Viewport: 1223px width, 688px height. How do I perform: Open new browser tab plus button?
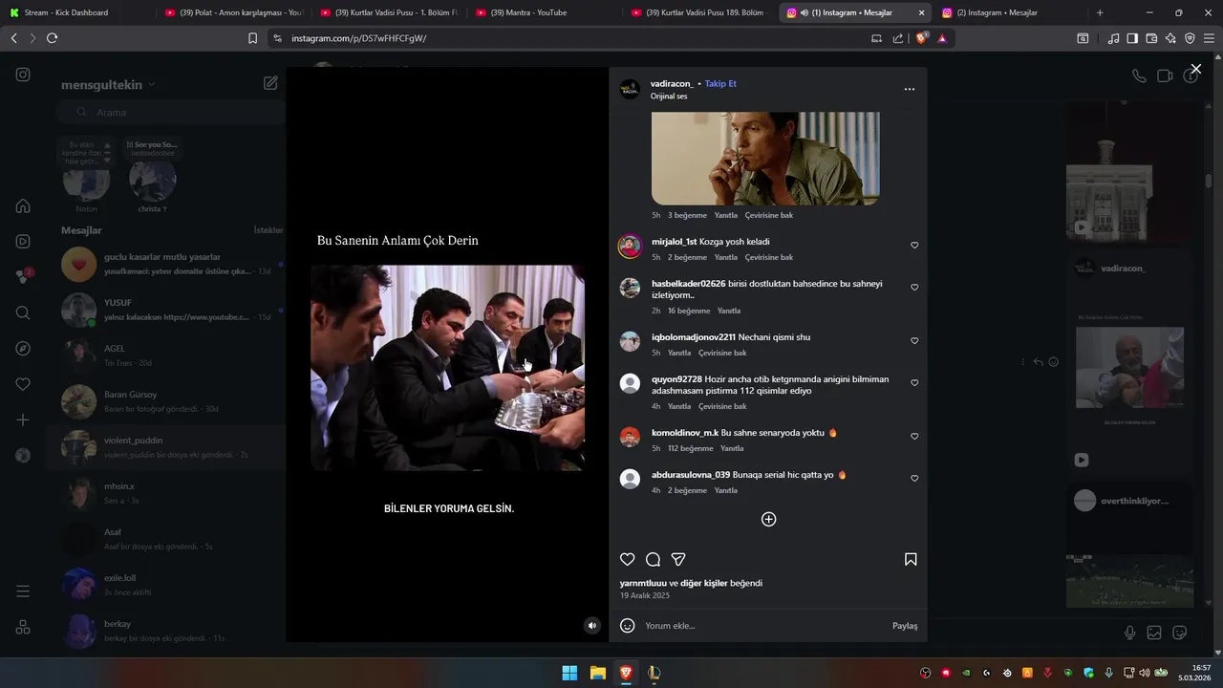pos(1100,12)
